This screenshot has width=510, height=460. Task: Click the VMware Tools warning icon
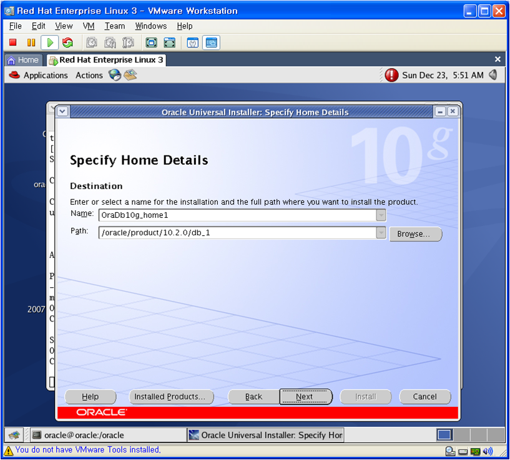(x=9, y=450)
